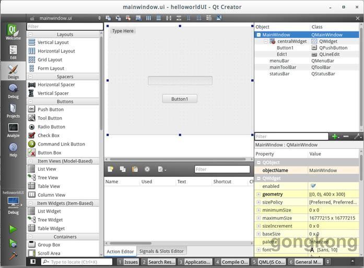
Task: Create a new action in Action Editor
Action: coord(111,169)
